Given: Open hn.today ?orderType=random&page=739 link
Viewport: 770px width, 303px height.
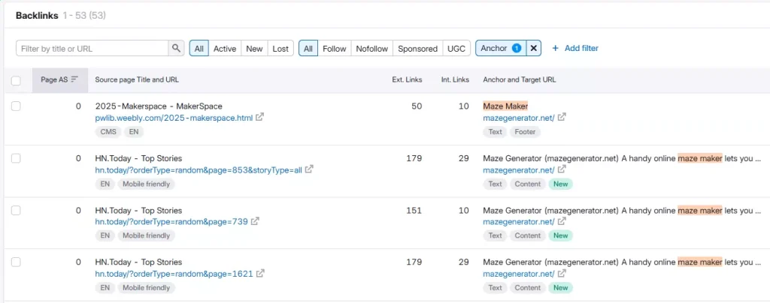Looking at the screenshot, I should (171, 222).
